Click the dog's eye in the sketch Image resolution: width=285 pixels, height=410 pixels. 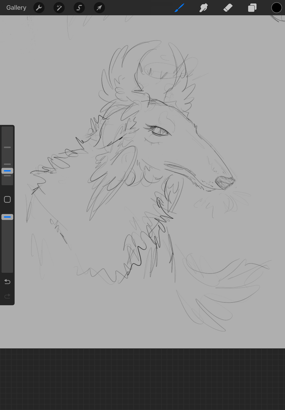click(159, 131)
